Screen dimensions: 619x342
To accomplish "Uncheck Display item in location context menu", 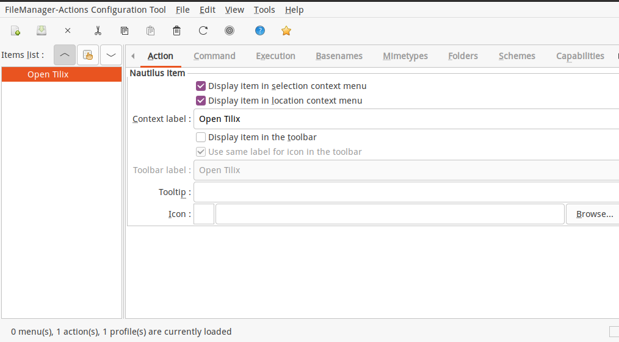I will point(201,101).
